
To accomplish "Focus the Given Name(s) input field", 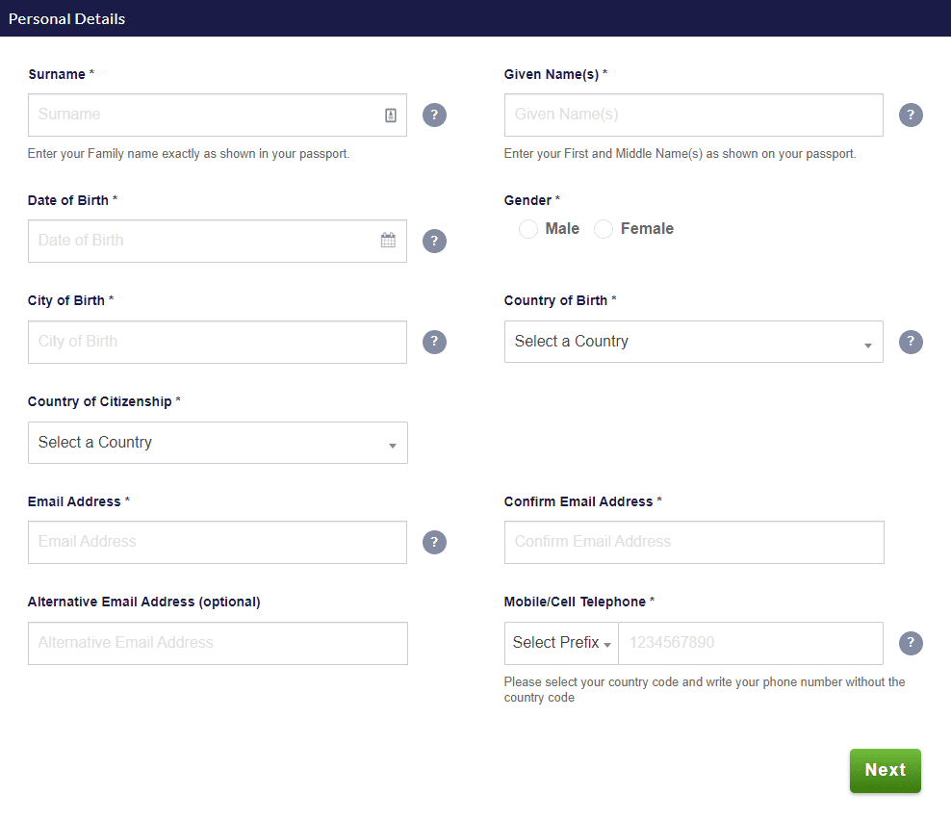I will click(693, 115).
